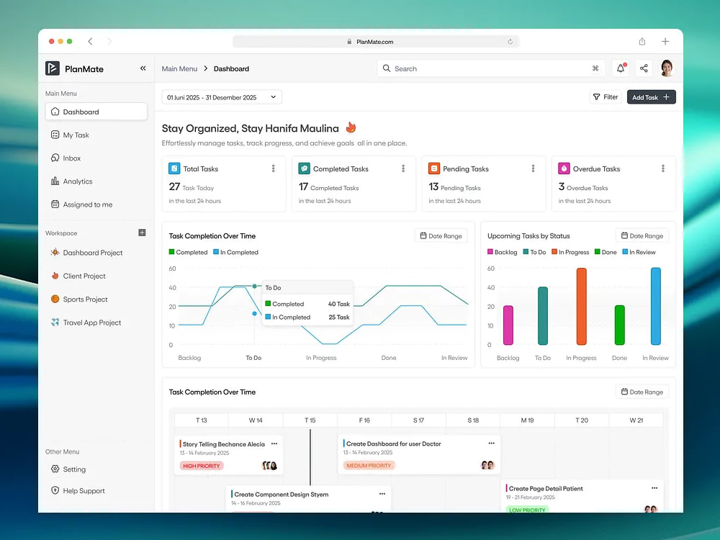Open Assigned to me

96,204
